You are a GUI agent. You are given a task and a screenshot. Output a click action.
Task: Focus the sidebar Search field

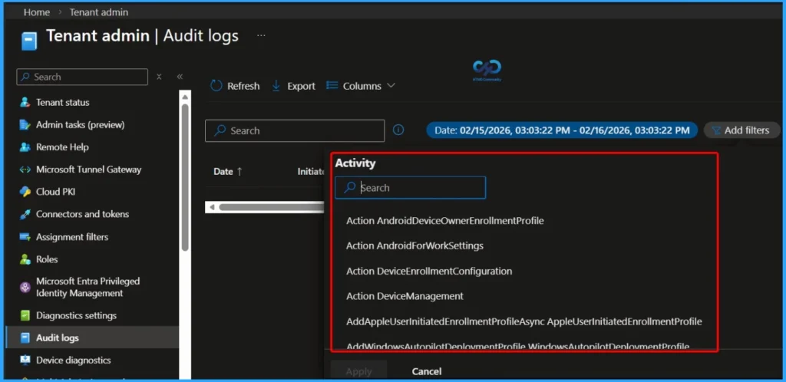point(82,77)
